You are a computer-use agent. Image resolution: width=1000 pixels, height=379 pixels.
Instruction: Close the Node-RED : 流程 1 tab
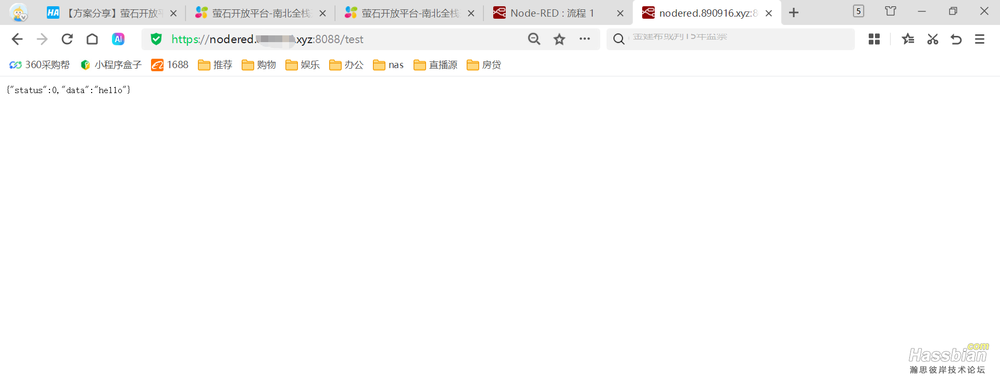tap(620, 14)
